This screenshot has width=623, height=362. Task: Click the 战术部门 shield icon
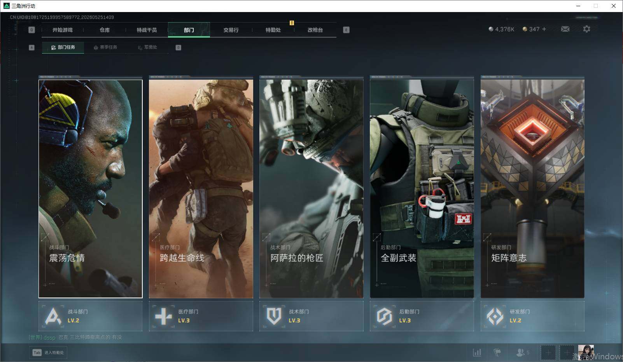point(274,316)
